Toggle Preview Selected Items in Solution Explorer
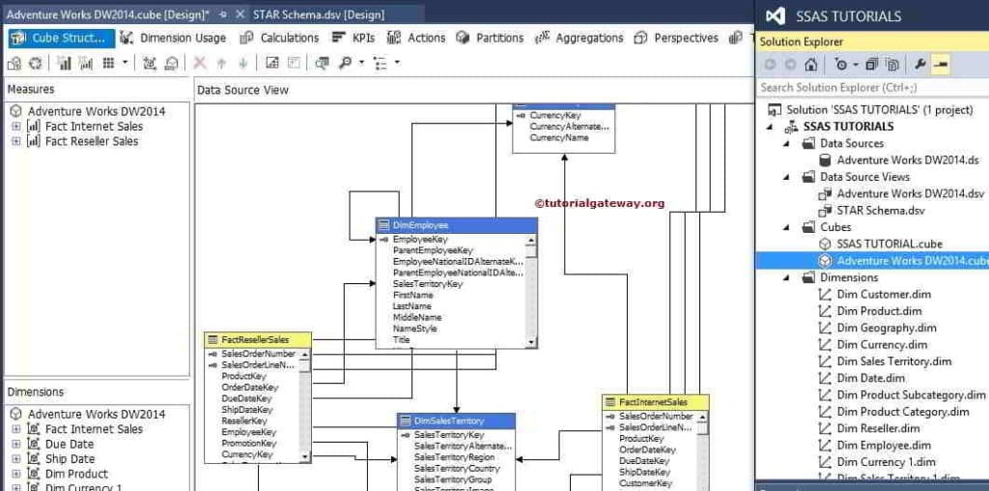 (x=941, y=65)
